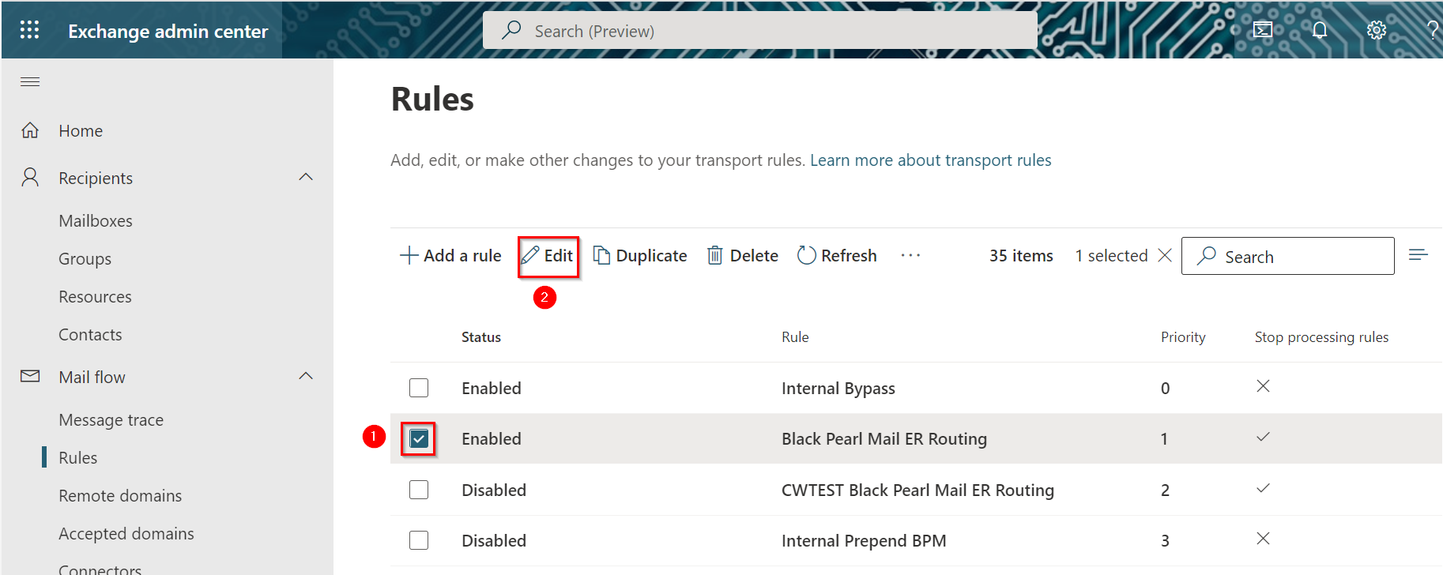Click Add a rule button

(451, 255)
